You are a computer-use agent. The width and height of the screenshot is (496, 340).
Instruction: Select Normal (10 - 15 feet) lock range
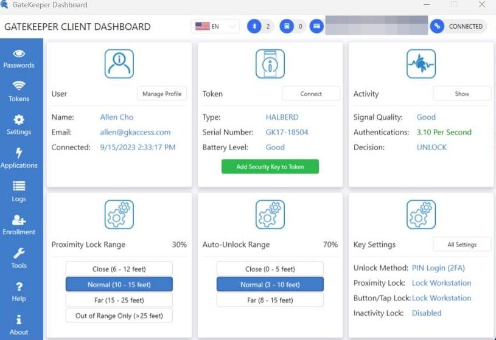click(x=119, y=284)
